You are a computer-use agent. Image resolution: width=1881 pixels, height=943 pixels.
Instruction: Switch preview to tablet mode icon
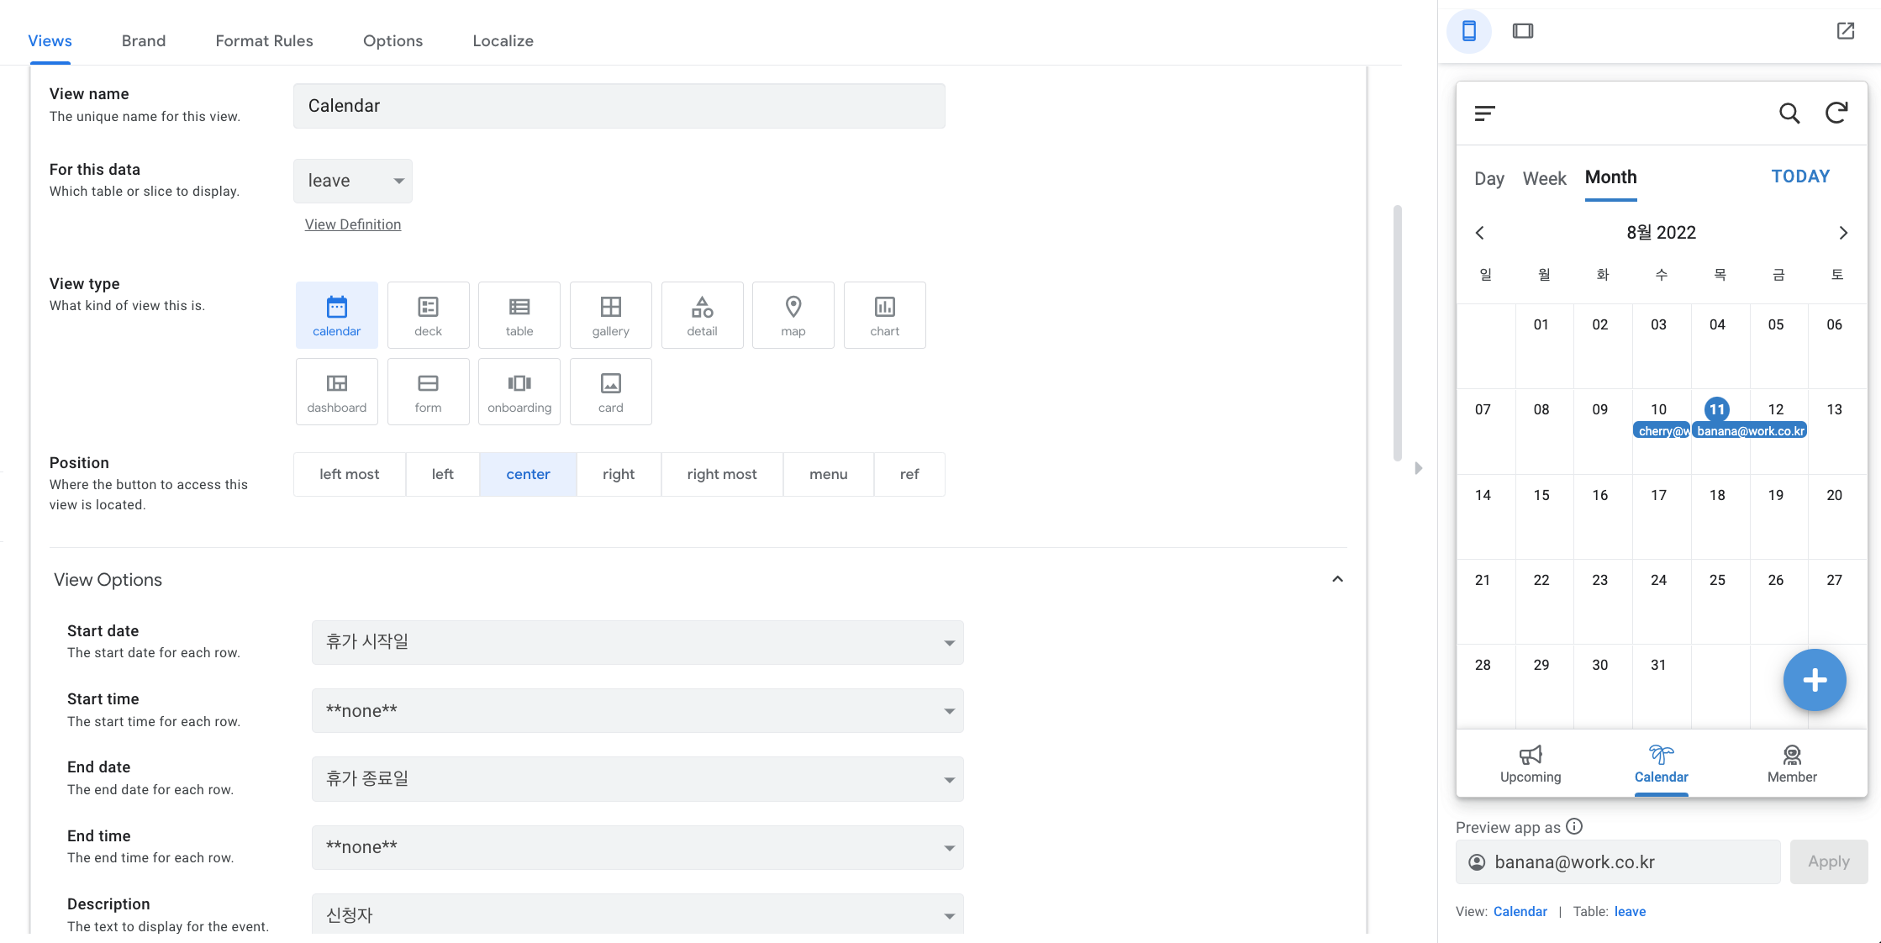click(x=1522, y=31)
